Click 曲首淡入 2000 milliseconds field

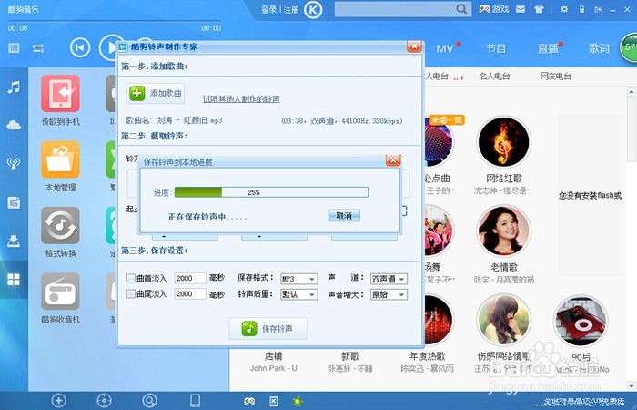click(190, 278)
